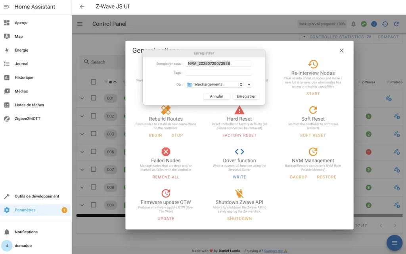Click Annuler in save dialog
This screenshot has width=406, height=254.
(216, 96)
